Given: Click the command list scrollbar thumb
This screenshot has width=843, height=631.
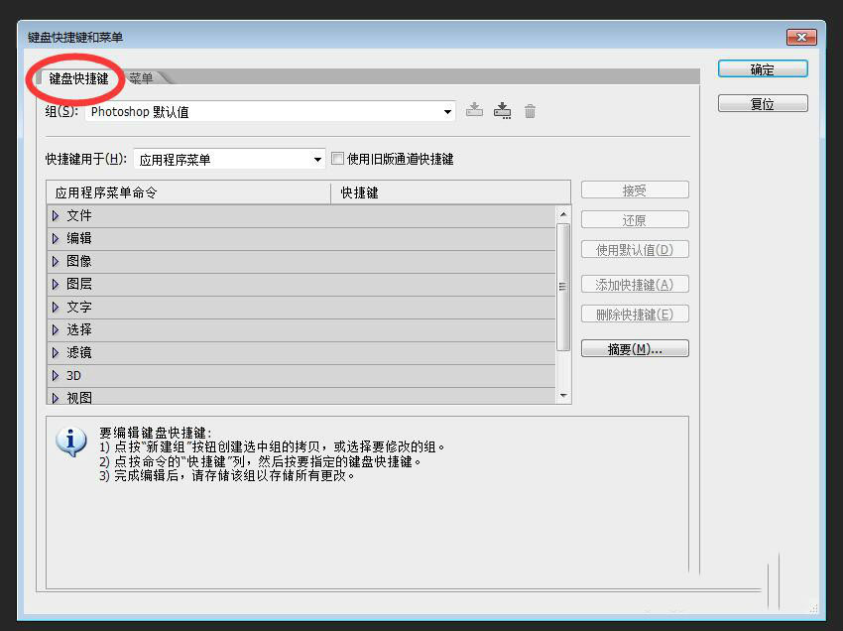Looking at the screenshot, I should (563, 287).
